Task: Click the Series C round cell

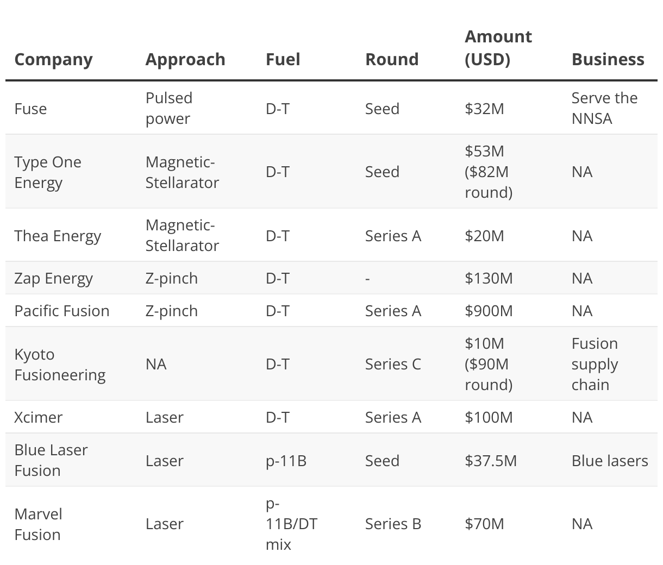Action: (393, 364)
